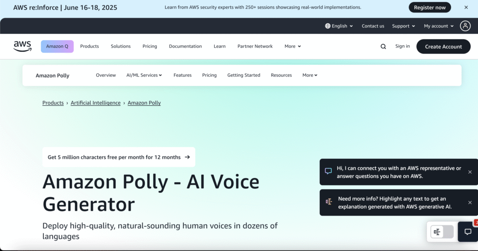
Task: Dismiss the re:Inforce announcement banner
Action: pos(466,7)
